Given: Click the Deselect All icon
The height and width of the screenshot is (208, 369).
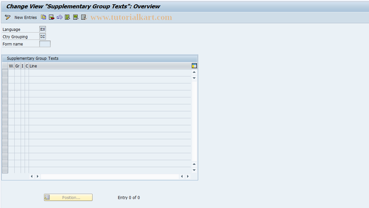Looking at the screenshot, I should pyautogui.click(x=84, y=17).
